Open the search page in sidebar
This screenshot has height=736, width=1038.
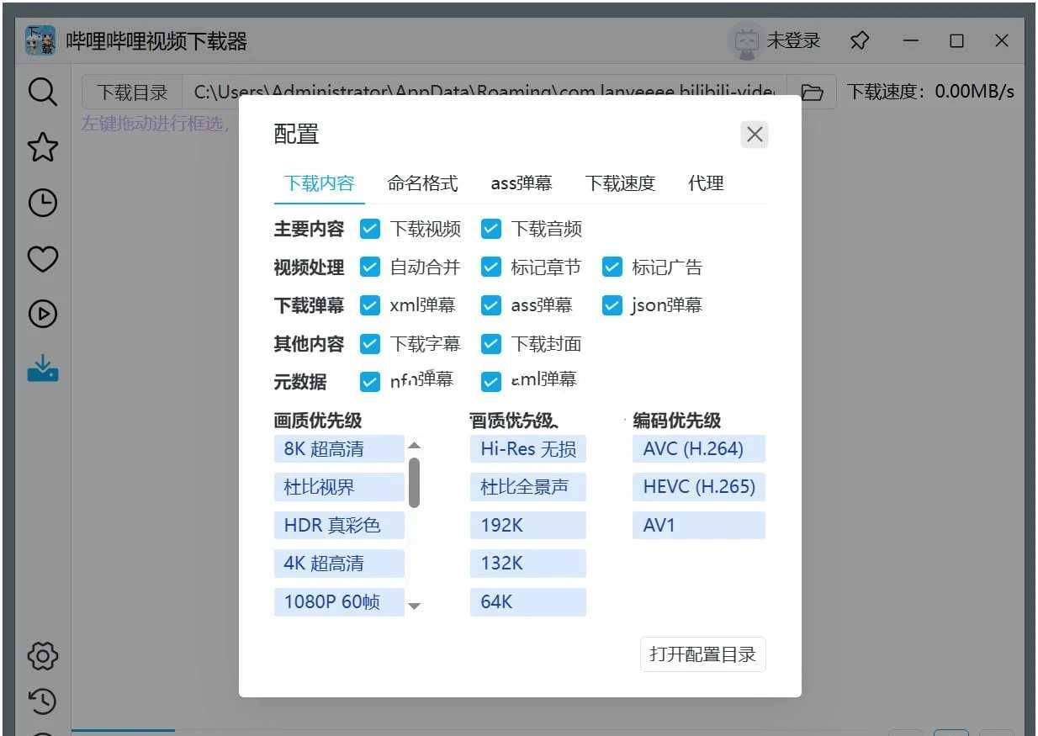pos(42,91)
